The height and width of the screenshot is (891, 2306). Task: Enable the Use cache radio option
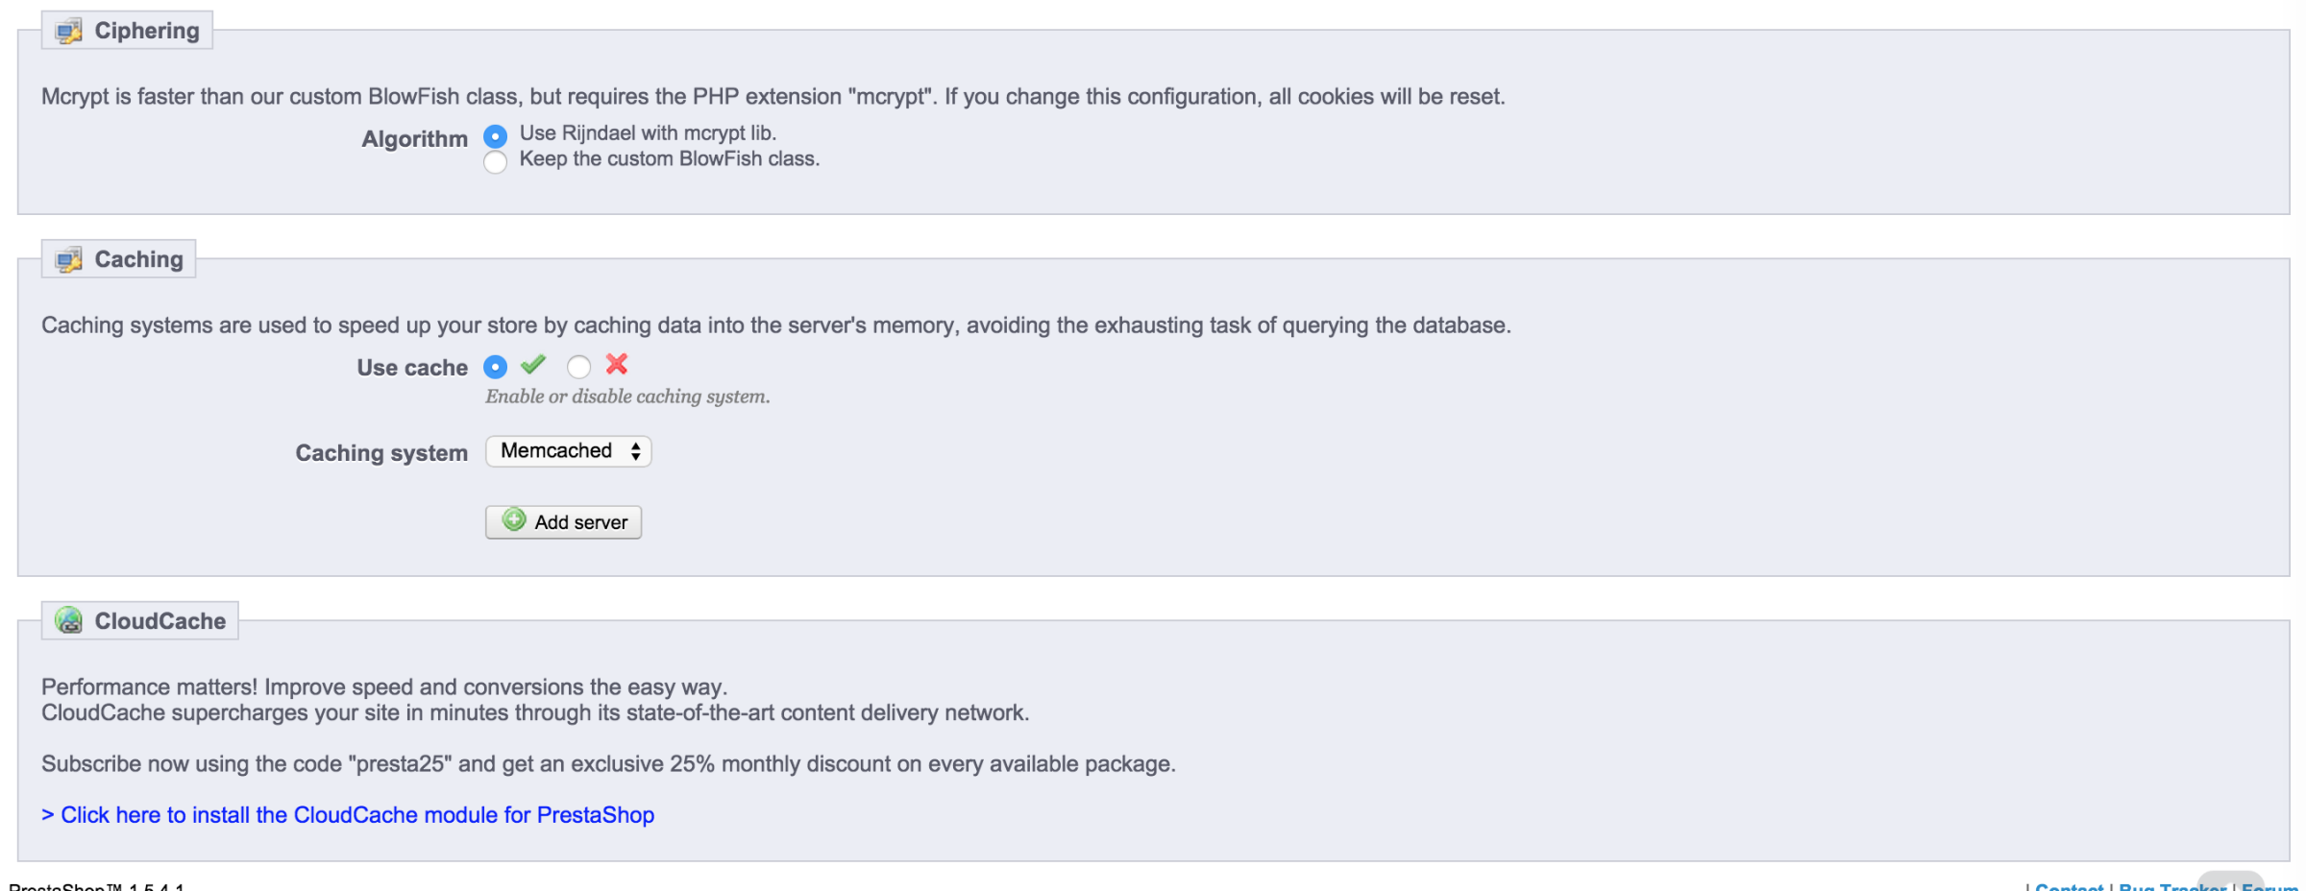point(495,367)
